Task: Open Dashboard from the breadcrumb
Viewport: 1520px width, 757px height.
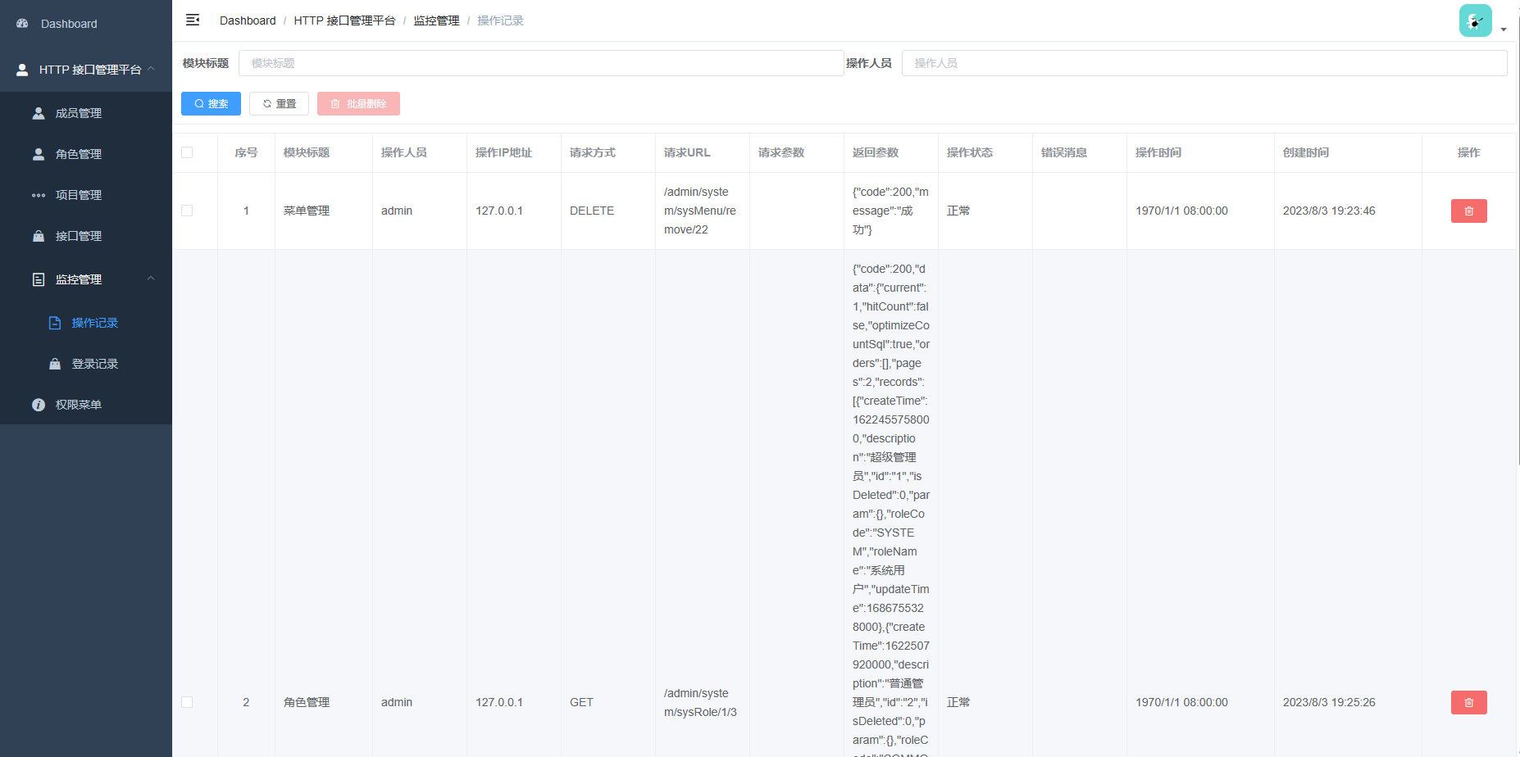Action: click(x=248, y=20)
